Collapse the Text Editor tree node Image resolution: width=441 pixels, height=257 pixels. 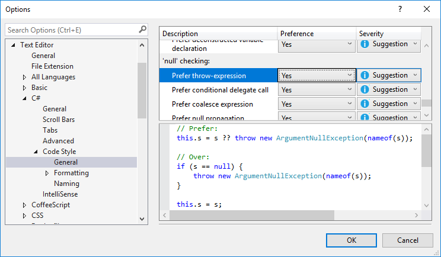tap(14, 45)
